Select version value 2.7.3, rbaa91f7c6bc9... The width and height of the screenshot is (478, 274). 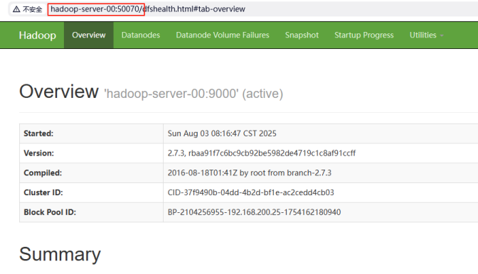coord(262,153)
